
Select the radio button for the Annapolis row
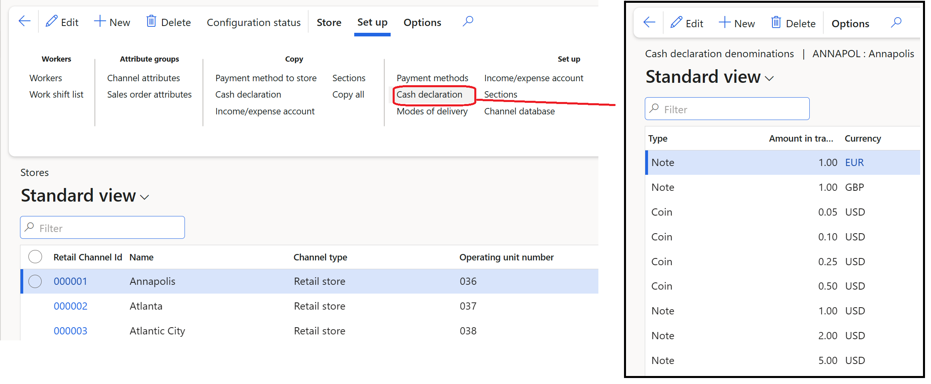tap(35, 281)
